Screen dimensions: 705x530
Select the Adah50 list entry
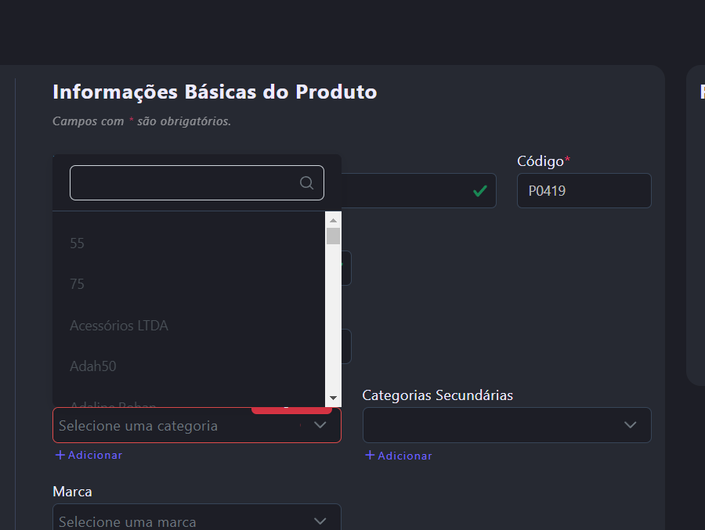tap(93, 366)
